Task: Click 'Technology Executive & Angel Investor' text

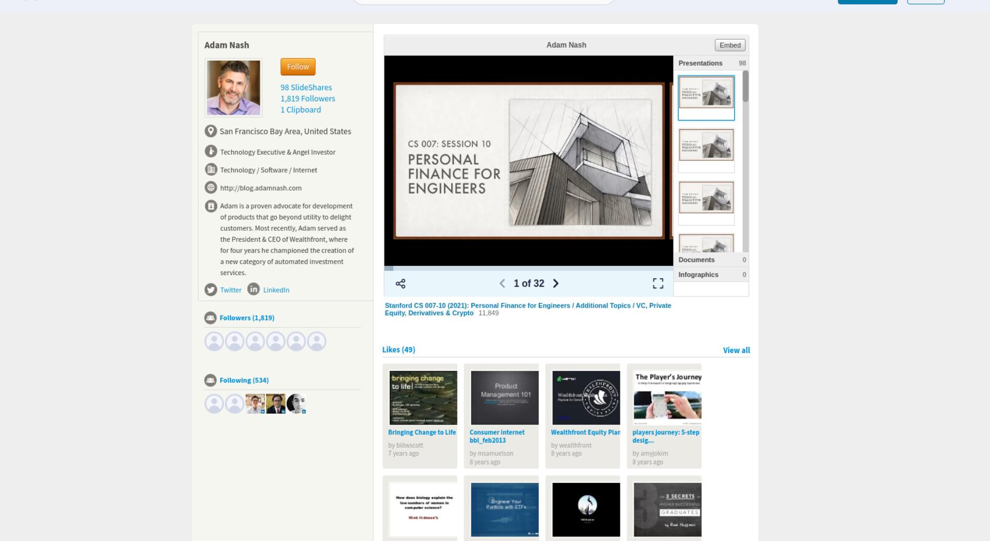Action: pos(277,152)
